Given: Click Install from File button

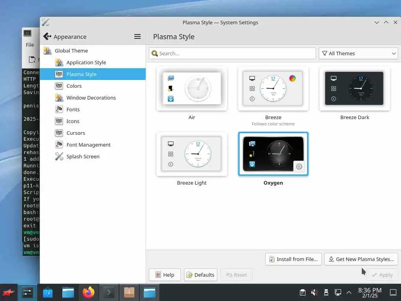Looking at the screenshot, I should pyautogui.click(x=293, y=259).
